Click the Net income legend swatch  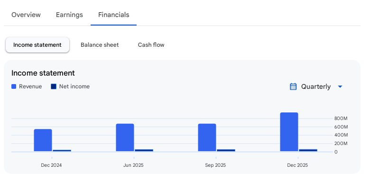pos(54,86)
